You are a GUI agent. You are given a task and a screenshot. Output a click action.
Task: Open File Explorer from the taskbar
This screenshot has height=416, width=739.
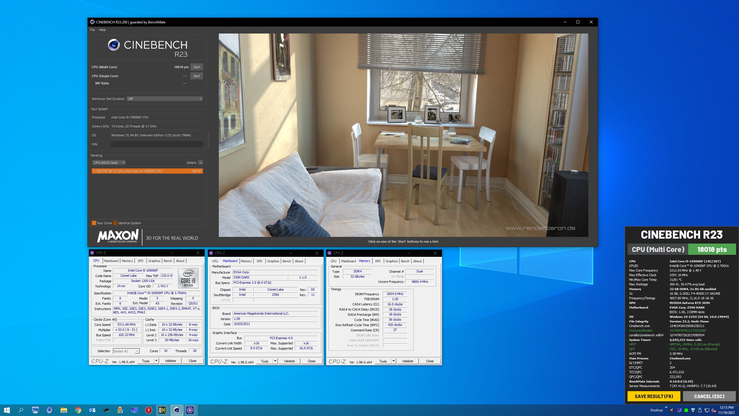click(64, 410)
